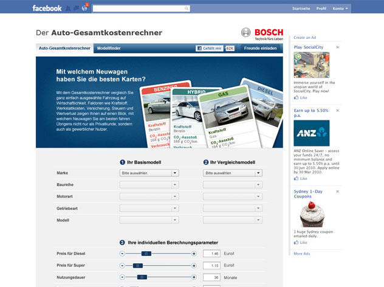Click Freunde einladen

pos(260,48)
